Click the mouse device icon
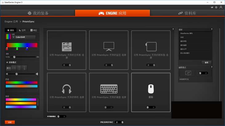 click(x=151, y=89)
